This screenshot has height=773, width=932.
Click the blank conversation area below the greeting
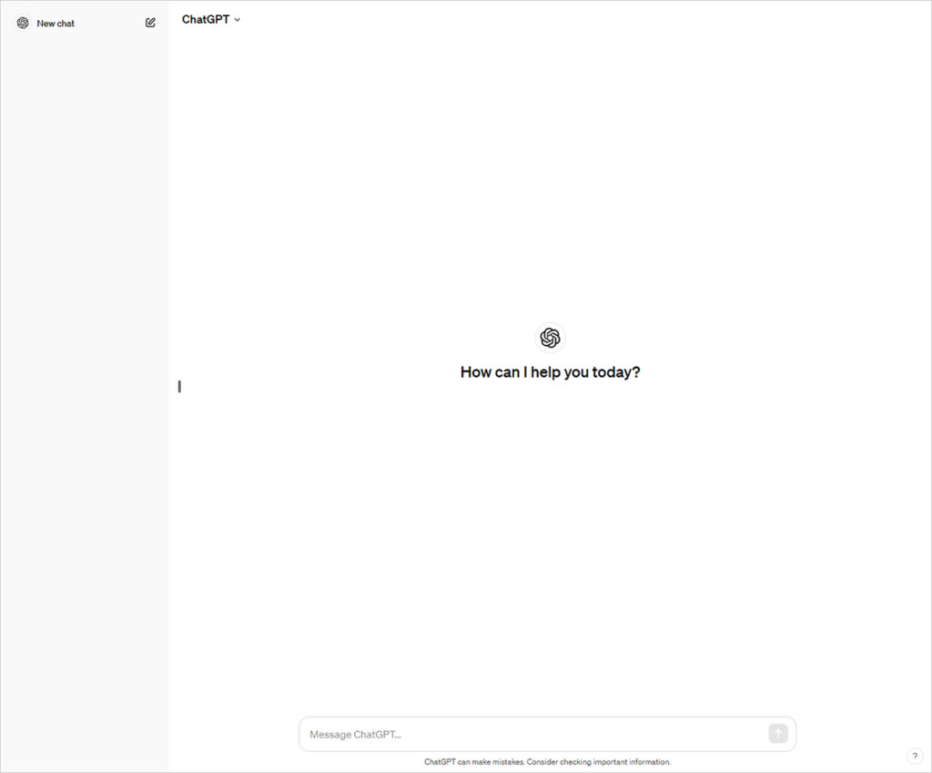550,546
